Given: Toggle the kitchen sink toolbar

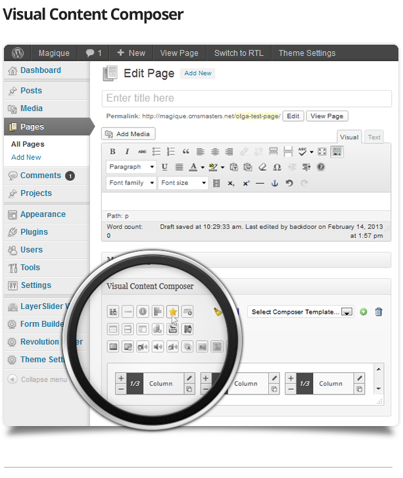Looking at the screenshot, I should pyautogui.click(x=337, y=151).
